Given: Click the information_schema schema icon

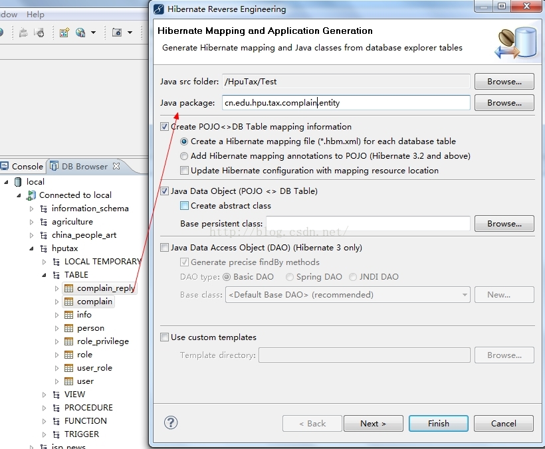Looking at the screenshot, I should point(43,209).
